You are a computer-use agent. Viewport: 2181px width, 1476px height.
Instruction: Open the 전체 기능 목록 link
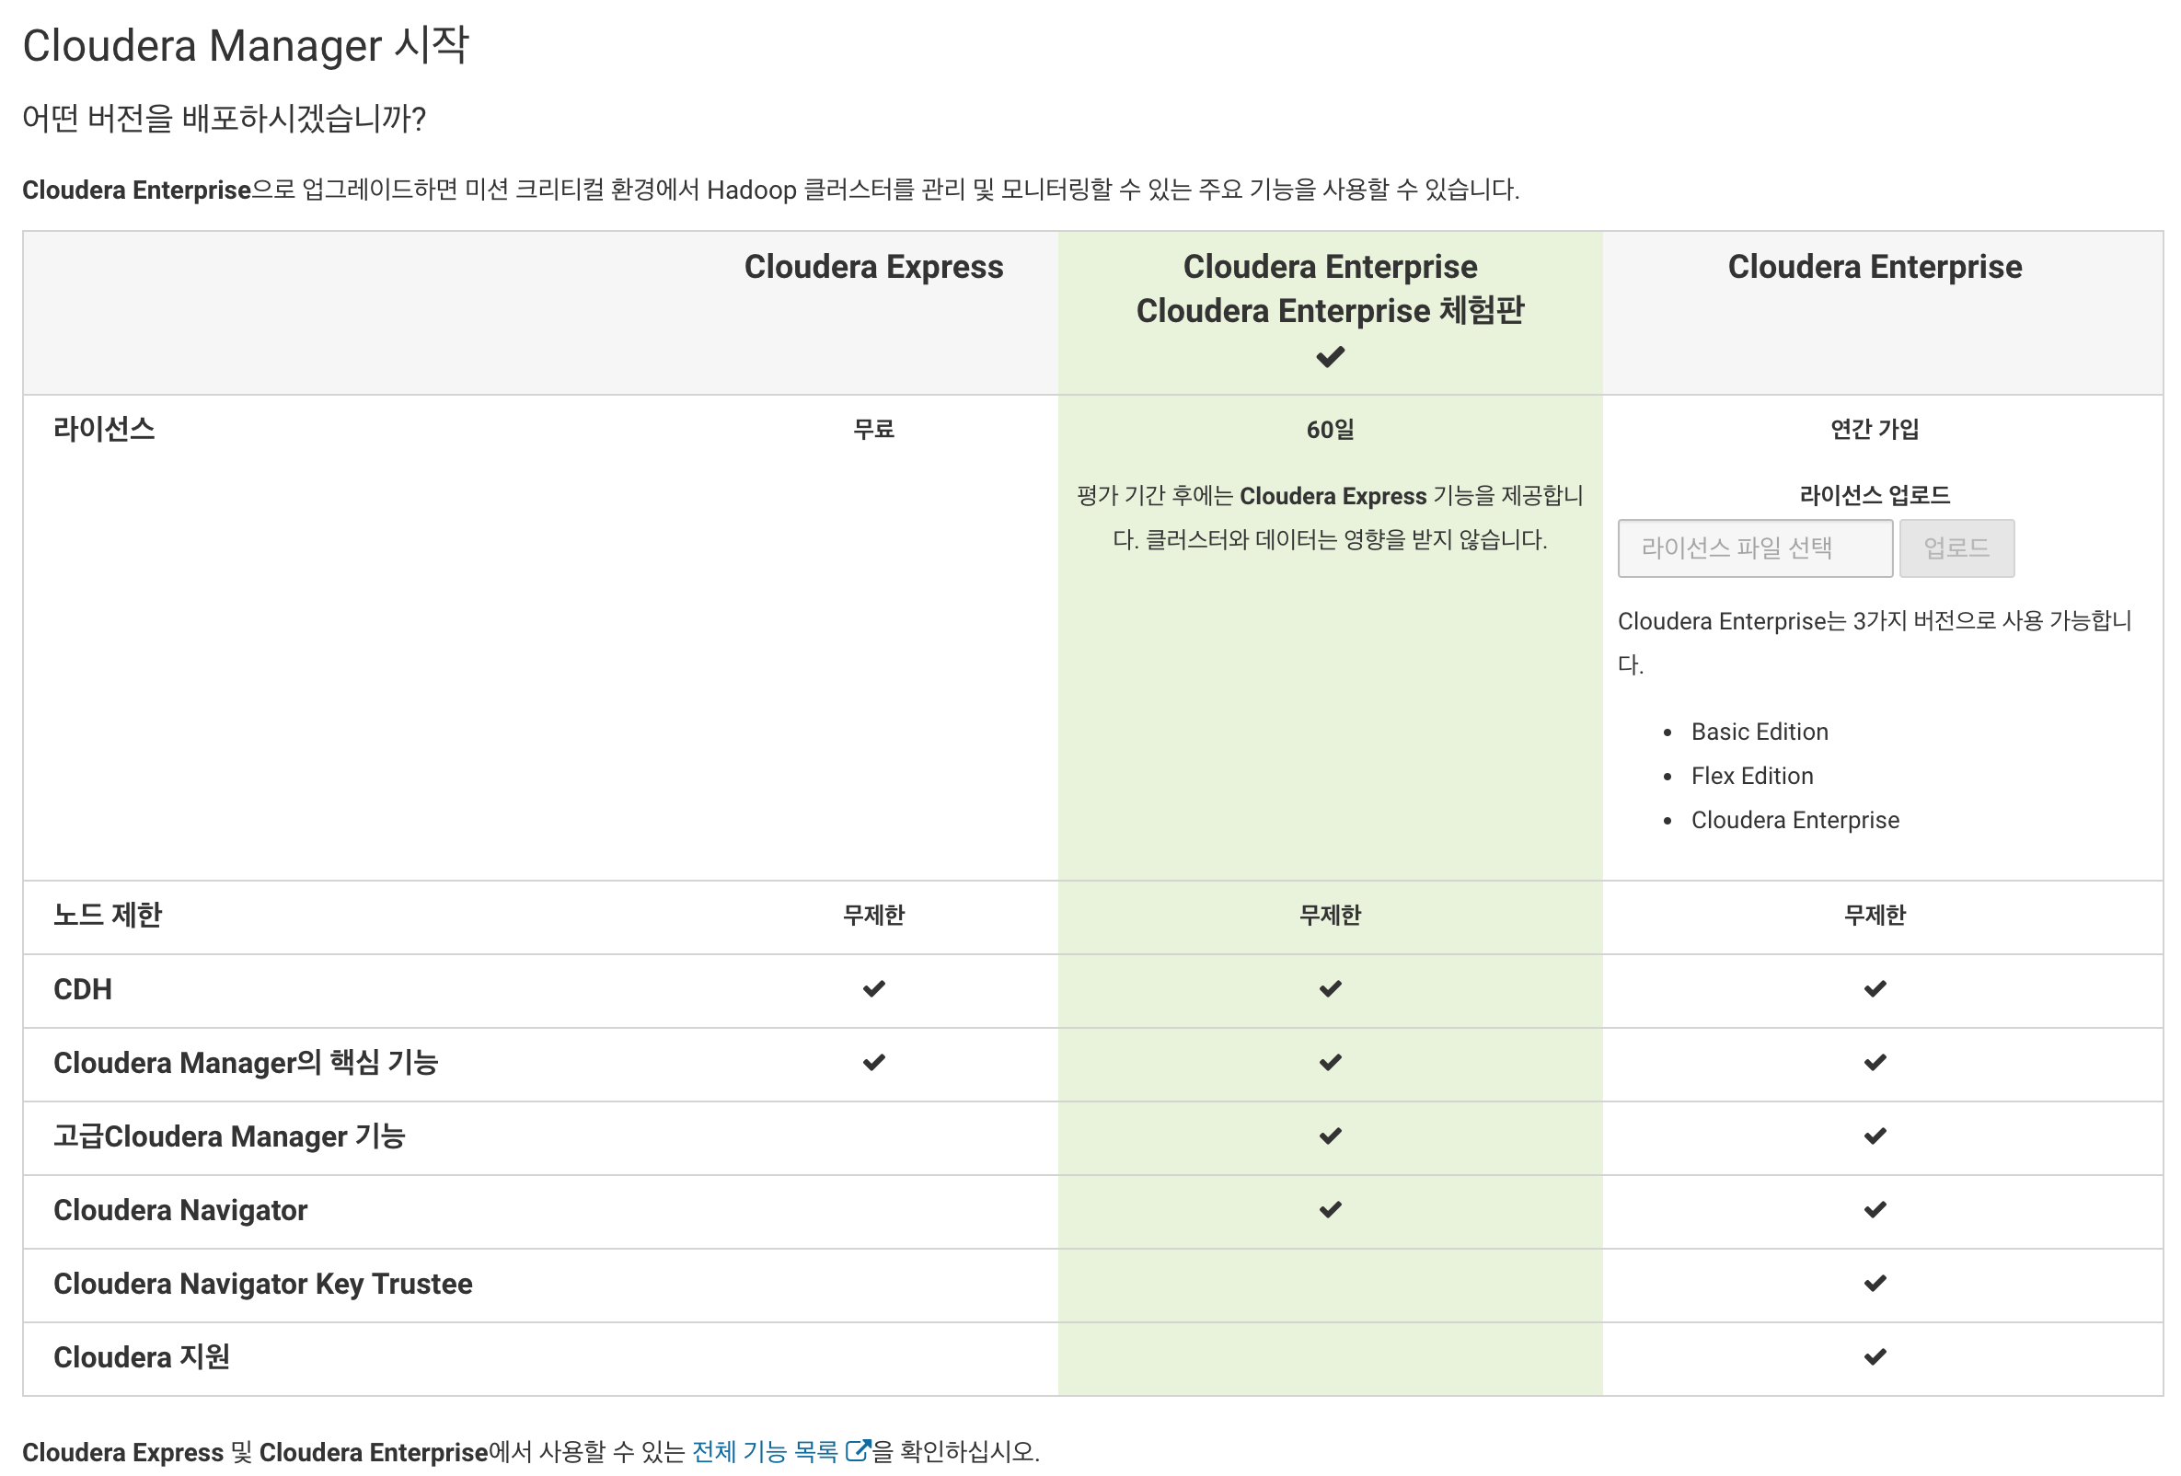[x=764, y=1451]
